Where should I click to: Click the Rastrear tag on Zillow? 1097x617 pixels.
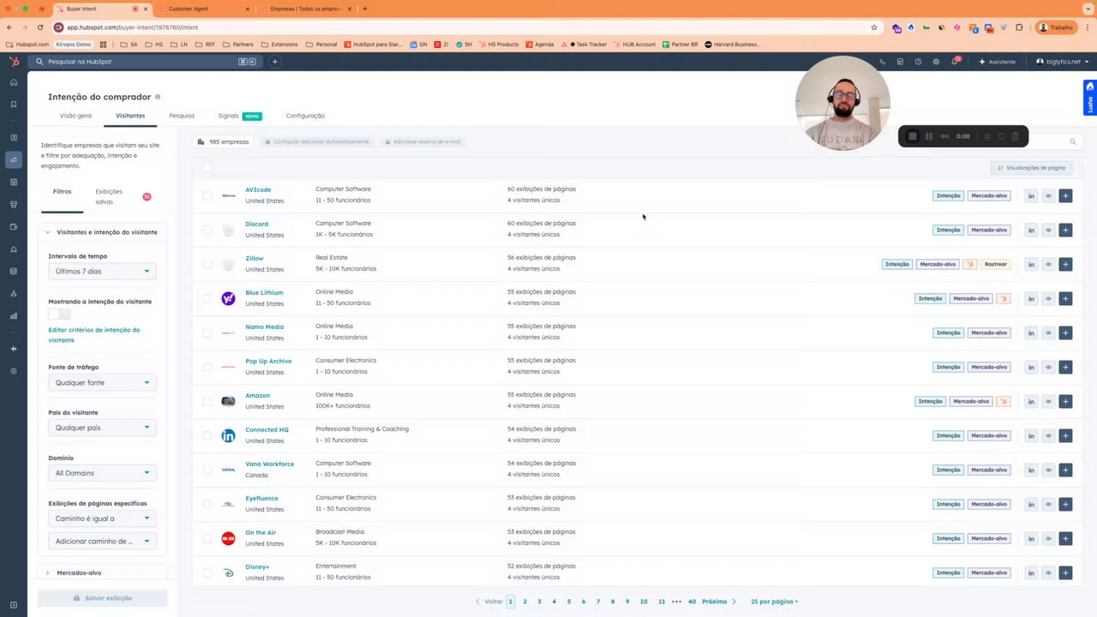(996, 264)
